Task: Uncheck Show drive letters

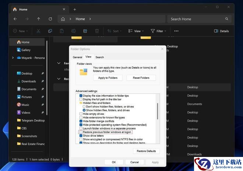Action: click(x=81, y=136)
